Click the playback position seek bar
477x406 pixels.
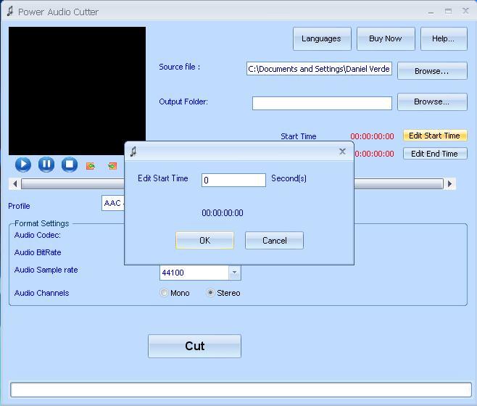[x=232, y=184]
